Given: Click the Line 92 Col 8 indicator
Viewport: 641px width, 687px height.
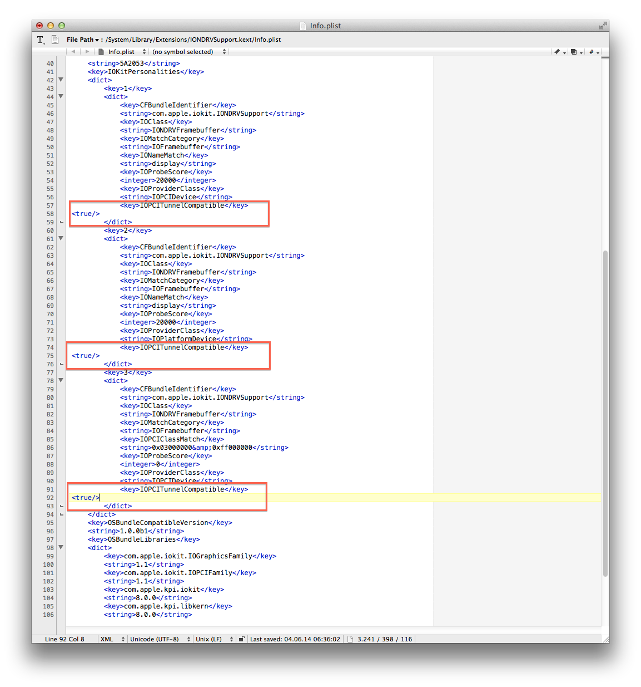Looking at the screenshot, I should 64,639.
